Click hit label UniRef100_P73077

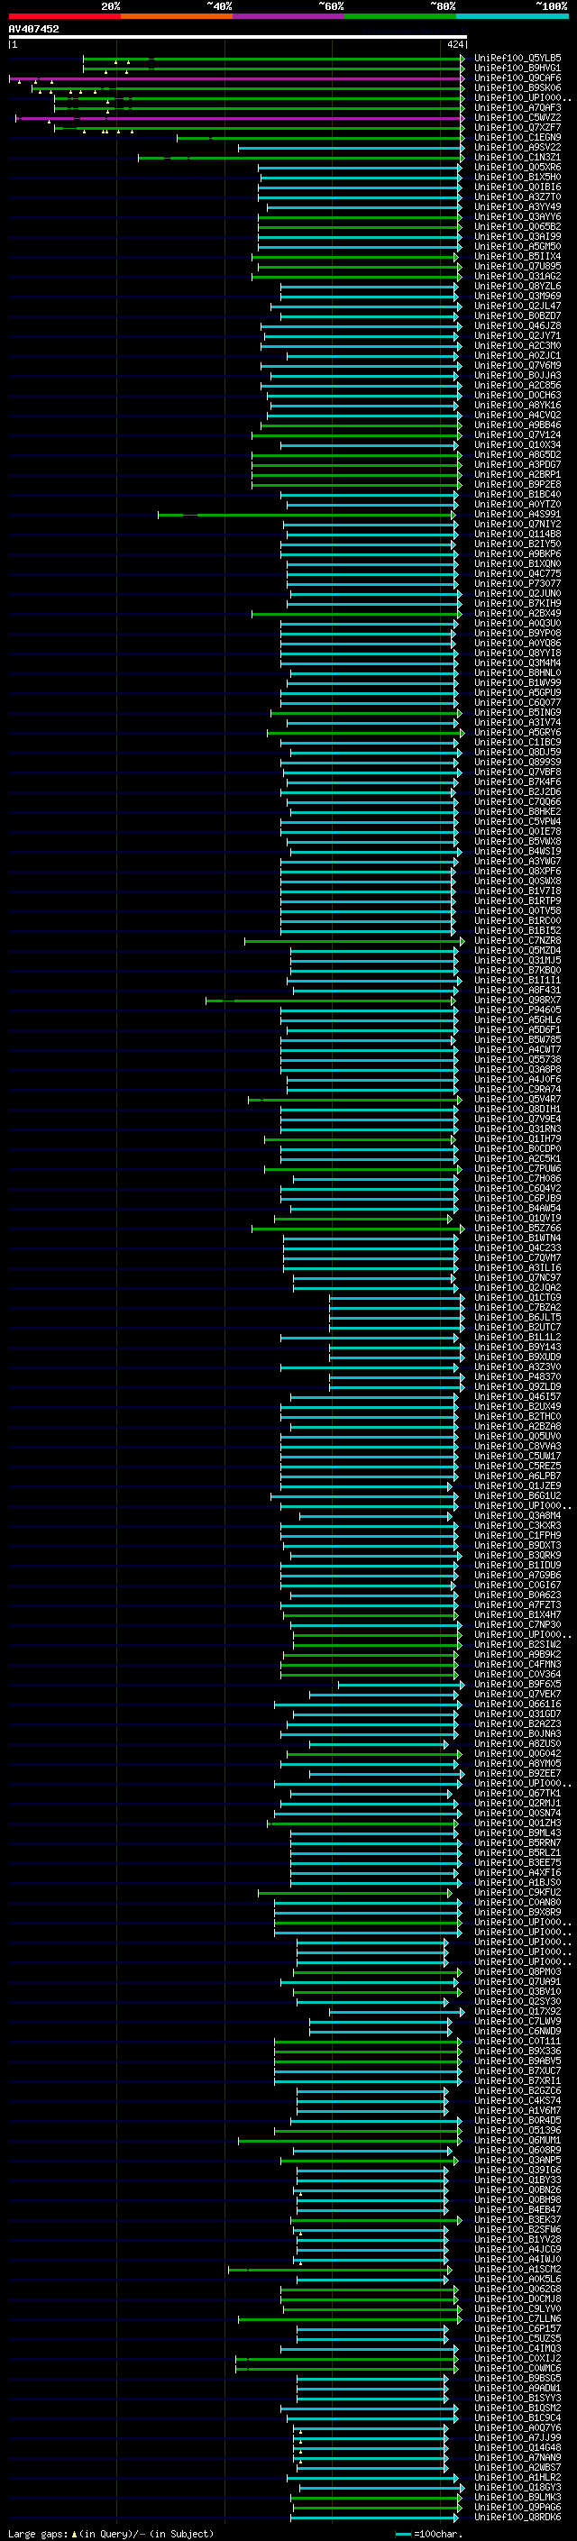point(517,584)
